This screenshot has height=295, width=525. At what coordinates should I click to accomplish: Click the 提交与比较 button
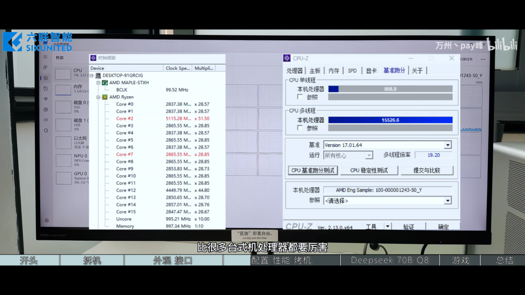[427, 170]
